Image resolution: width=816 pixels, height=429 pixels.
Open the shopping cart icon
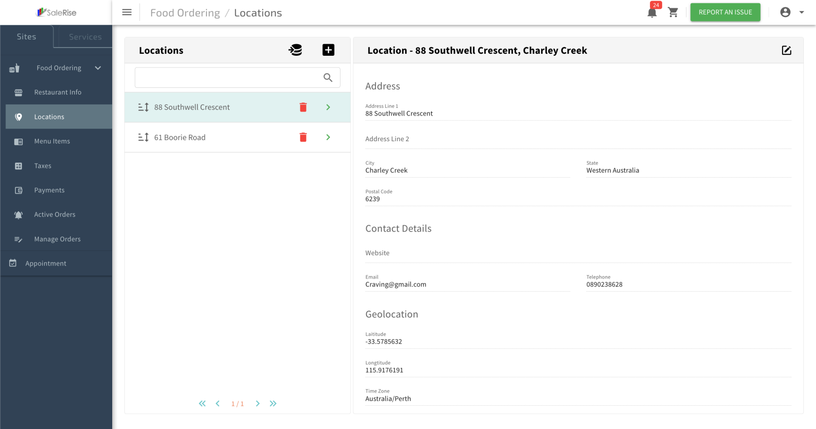point(673,13)
